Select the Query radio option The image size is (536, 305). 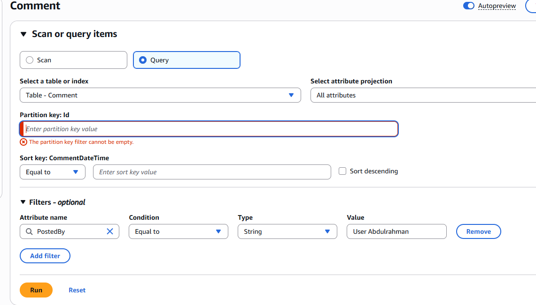[143, 60]
